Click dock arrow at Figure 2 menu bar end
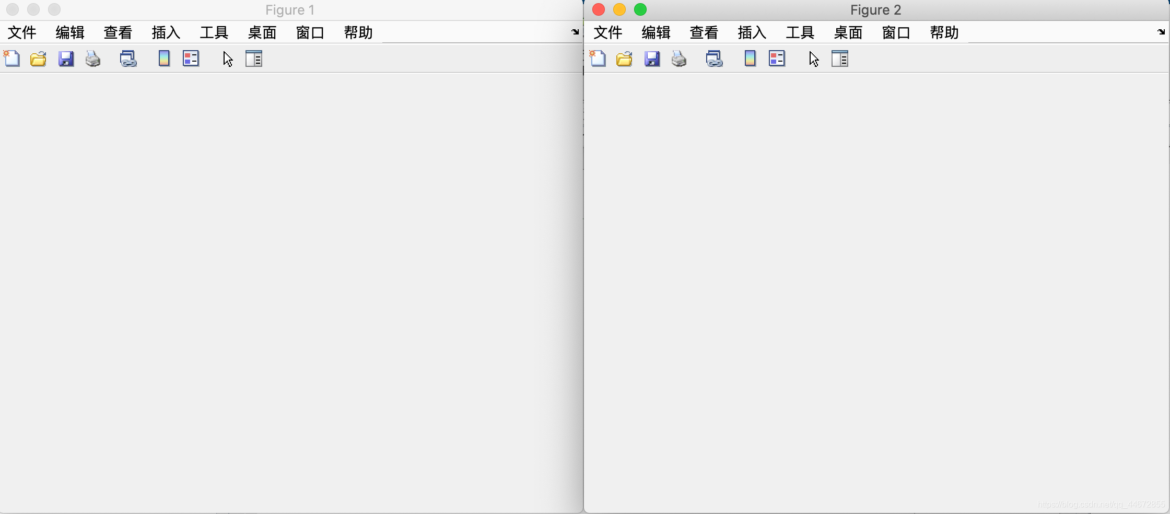 coord(1162,32)
